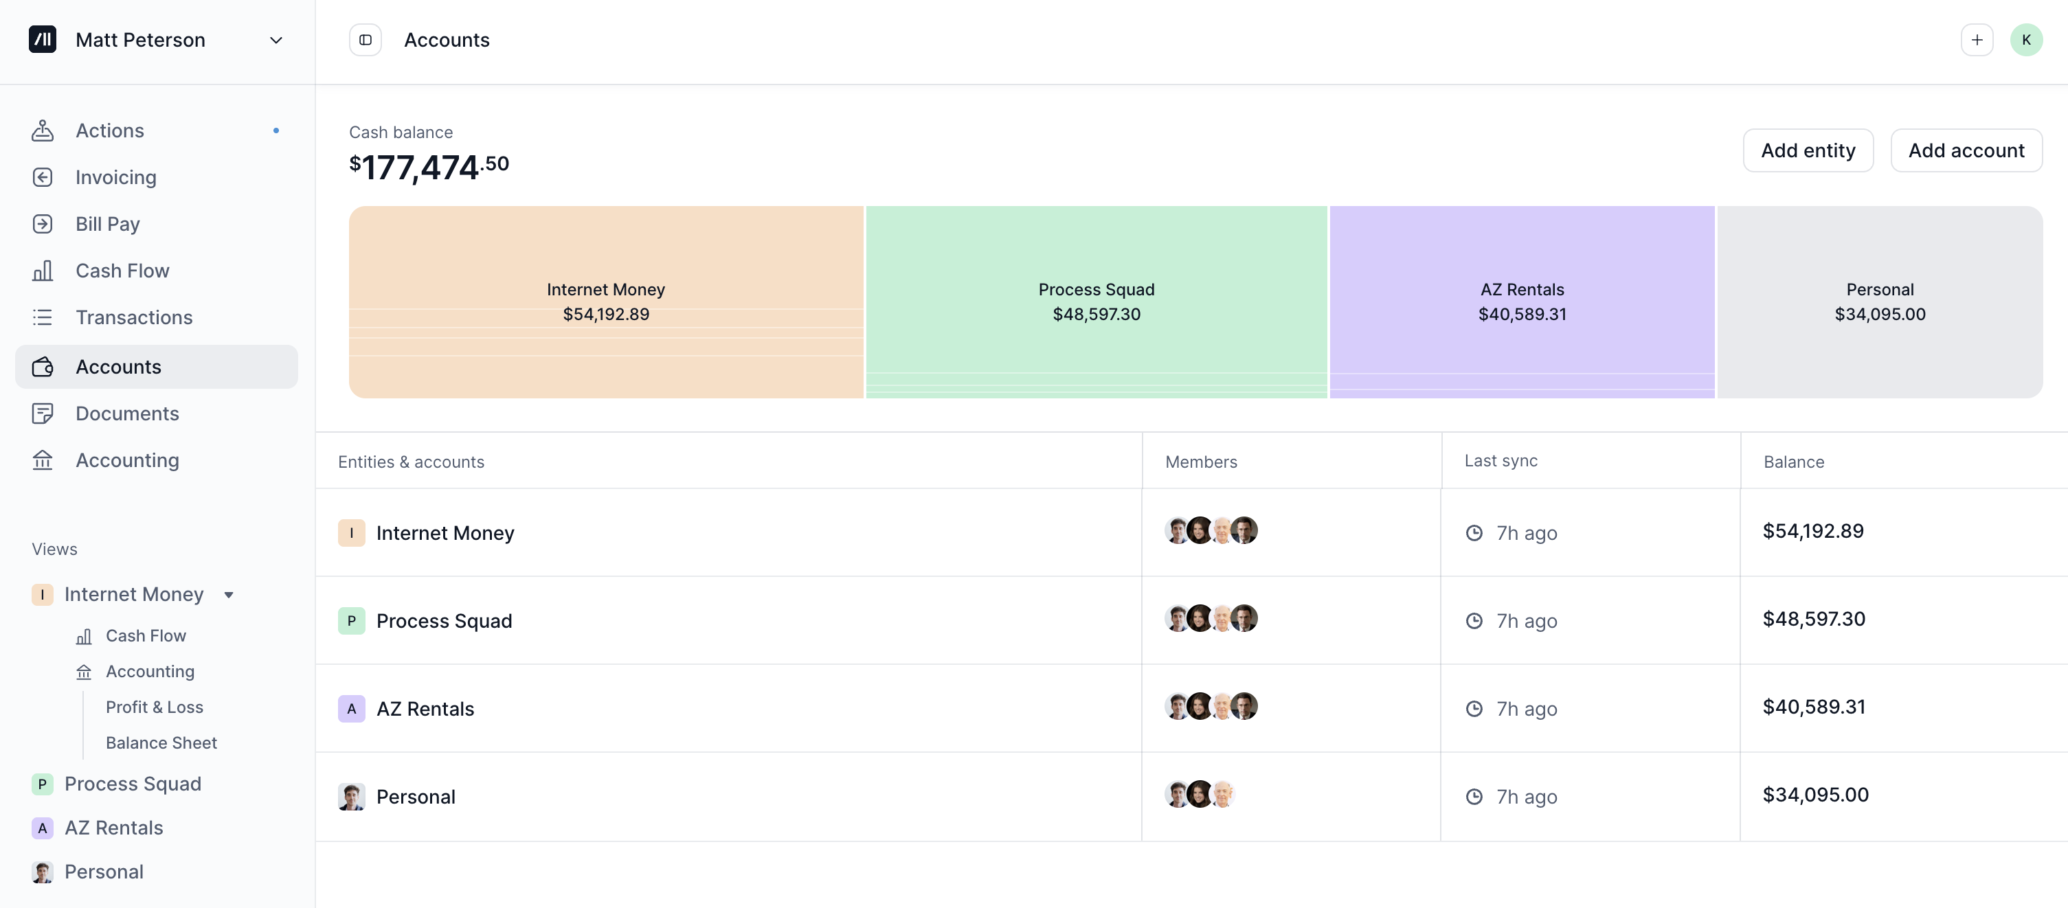Expand the Process Squad view
Image resolution: width=2068 pixels, height=908 pixels.
point(133,784)
